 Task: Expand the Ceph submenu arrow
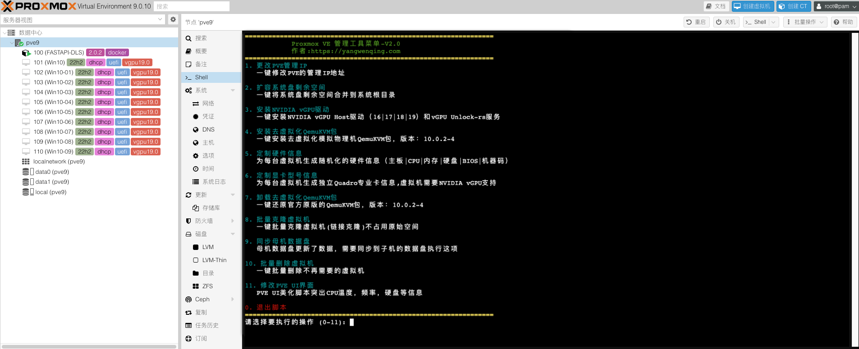pyautogui.click(x=233, y=299)
